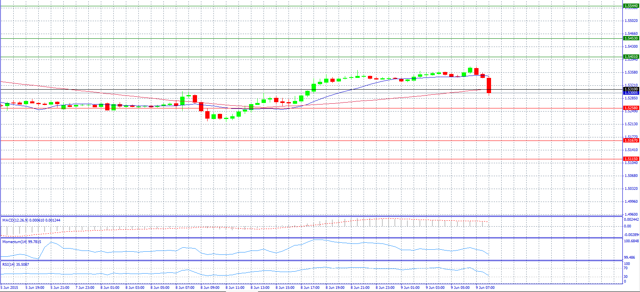Click the 9 Jun 03:00 time label
Image resolution: width=640 pixels, height=292 pixels.
pyautogui.click(x=435, y=288)
